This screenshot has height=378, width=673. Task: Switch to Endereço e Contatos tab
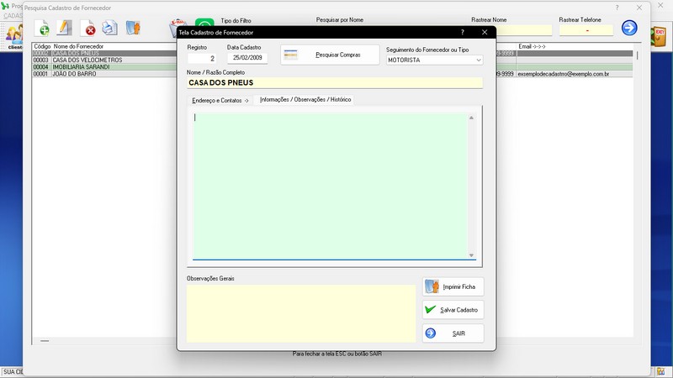pos(220,100)
